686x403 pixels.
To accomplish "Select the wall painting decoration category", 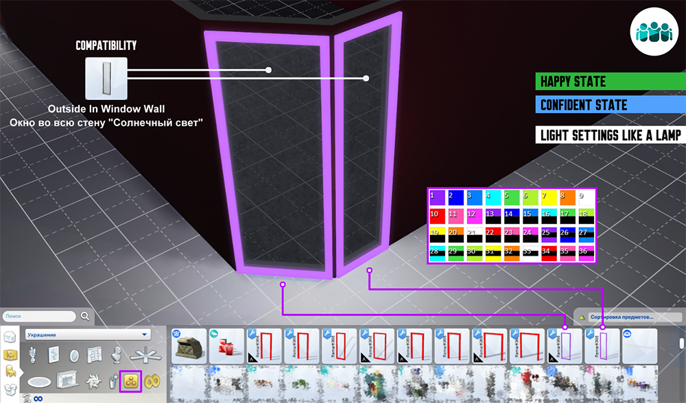I will pos(54,354).
